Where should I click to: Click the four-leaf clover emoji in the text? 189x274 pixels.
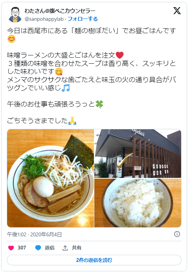click(99, 104)
